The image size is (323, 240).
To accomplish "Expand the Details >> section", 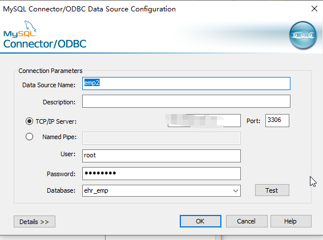I will click(34, 222).
